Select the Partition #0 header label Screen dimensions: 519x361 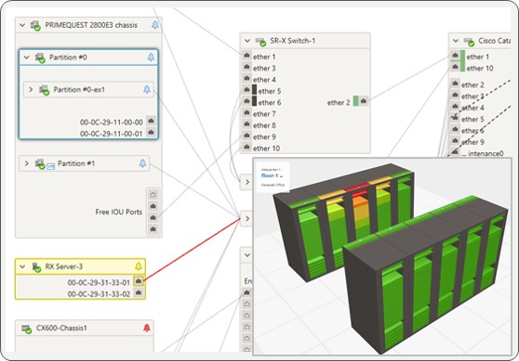coord(68,58)
